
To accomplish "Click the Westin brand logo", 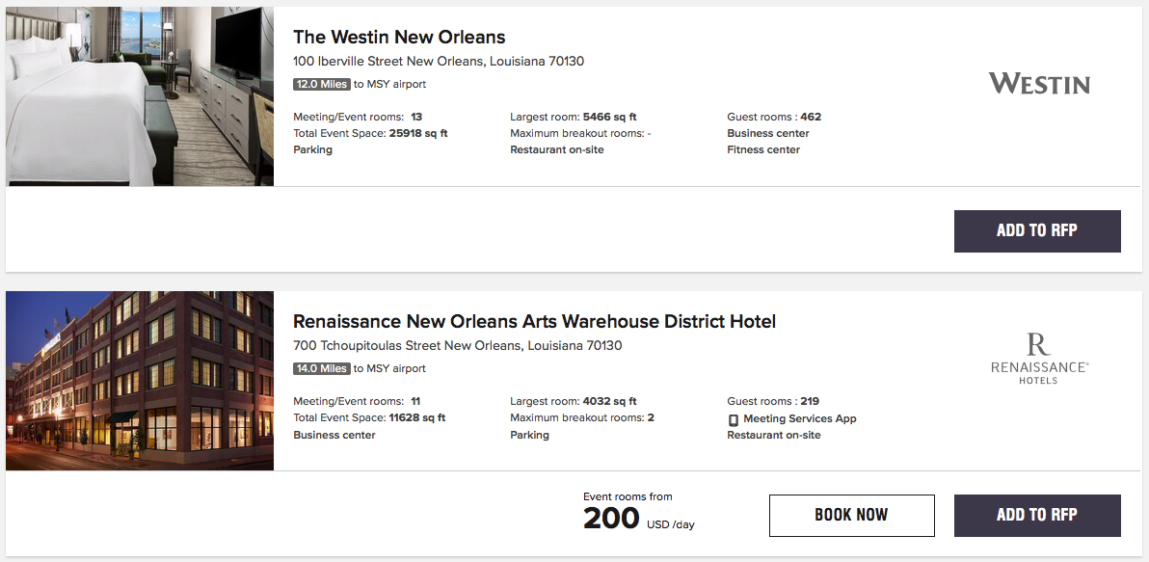I will (1039, 84).
